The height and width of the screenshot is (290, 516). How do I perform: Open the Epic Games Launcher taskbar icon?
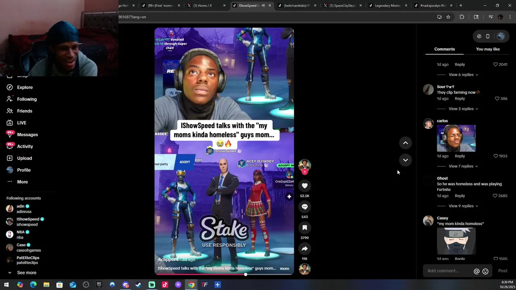(x=99, y=285)
